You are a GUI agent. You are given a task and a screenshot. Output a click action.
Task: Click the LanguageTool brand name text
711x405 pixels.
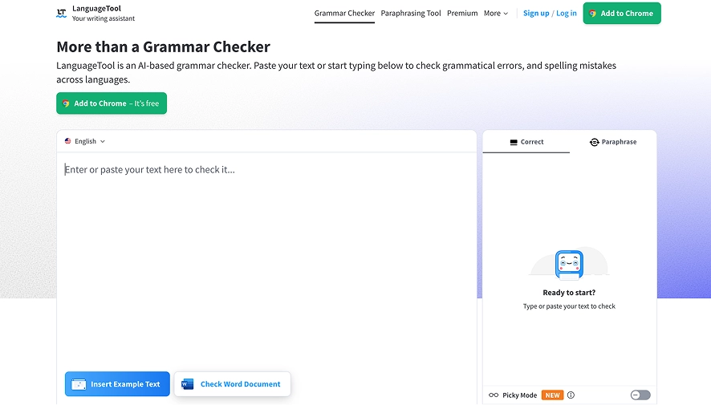(96, 8)
